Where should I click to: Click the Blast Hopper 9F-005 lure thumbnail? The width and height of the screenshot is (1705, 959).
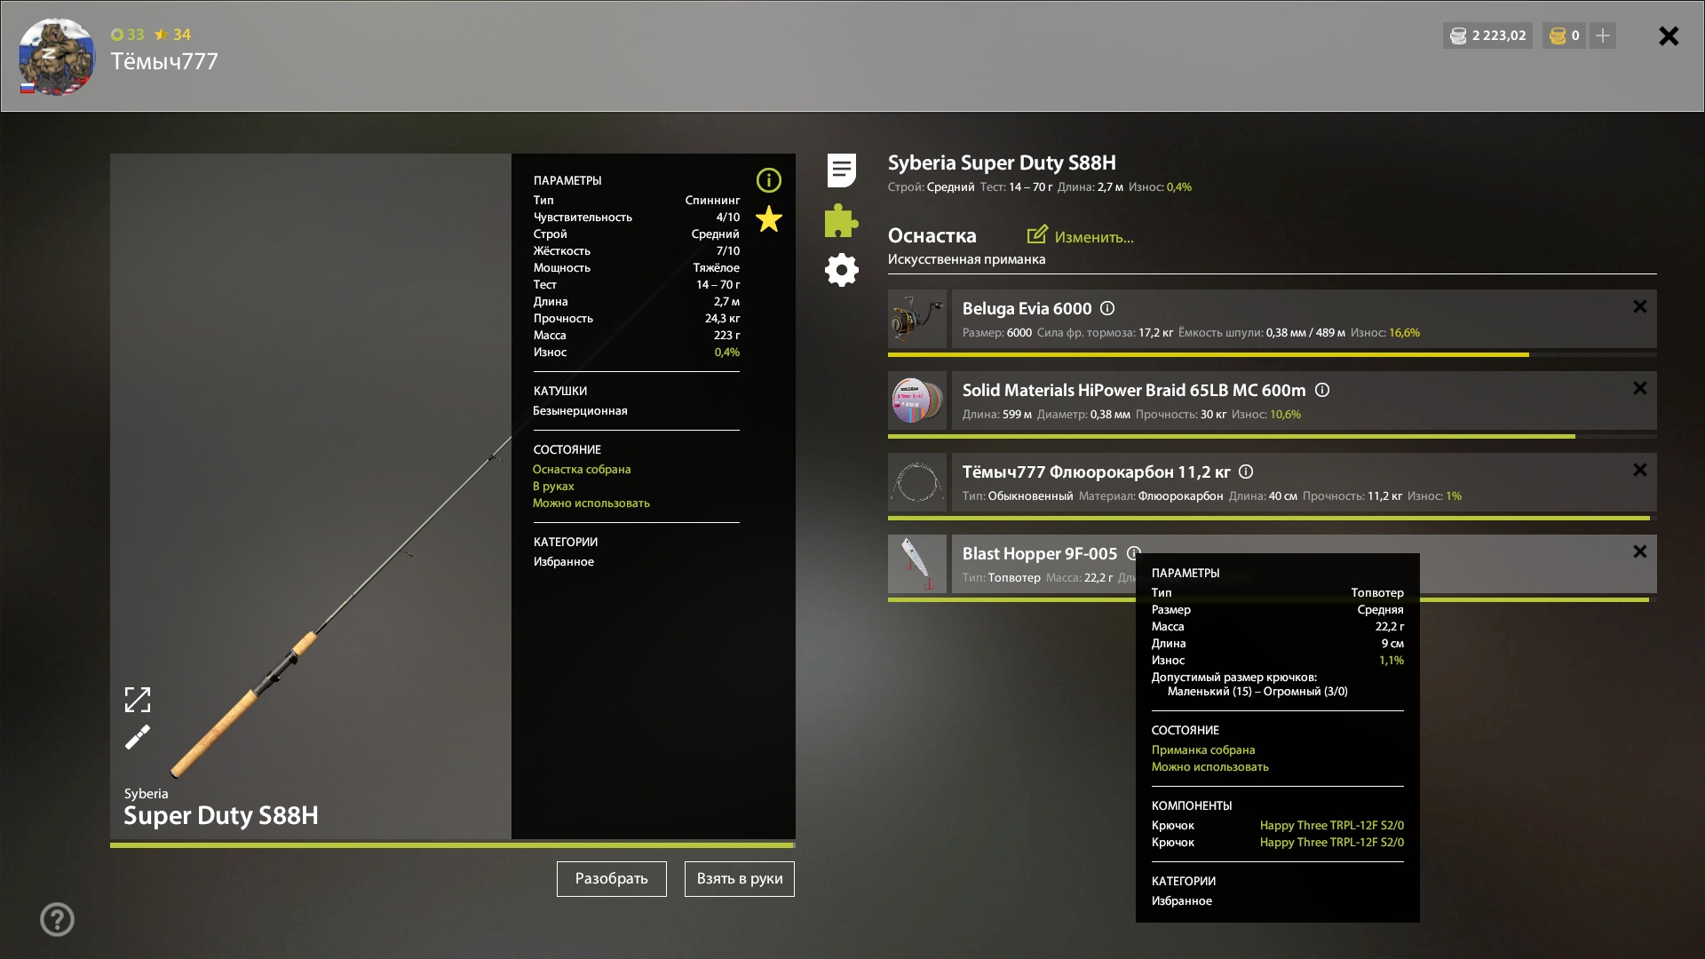917,564
